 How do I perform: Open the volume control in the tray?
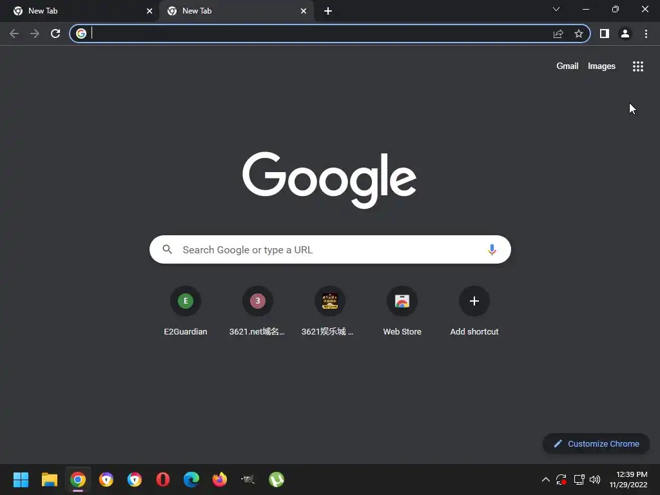point(595,480)
